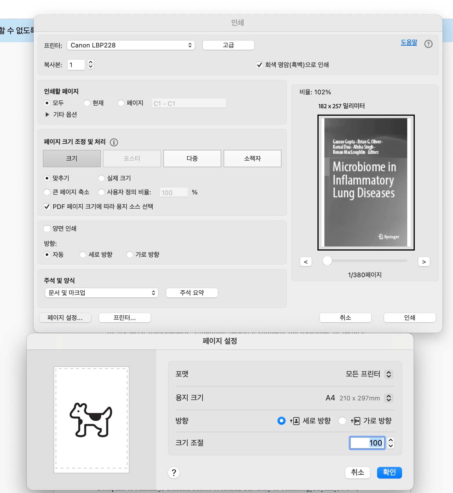Click the help button in 페이지 설정 dialog
The image size is (453, 493).
click(174, 473)
